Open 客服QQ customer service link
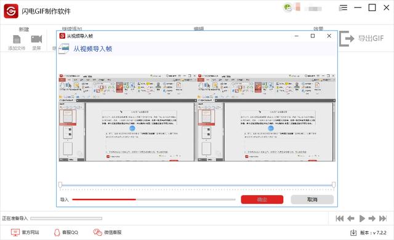Image resolution: width=394 pixels, height=240 pixels. click(66, 233)
